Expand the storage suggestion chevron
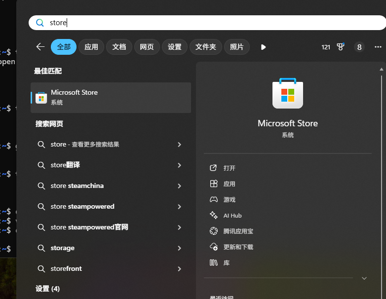Screen dimensions: 386x299 (x=180, y=248)
